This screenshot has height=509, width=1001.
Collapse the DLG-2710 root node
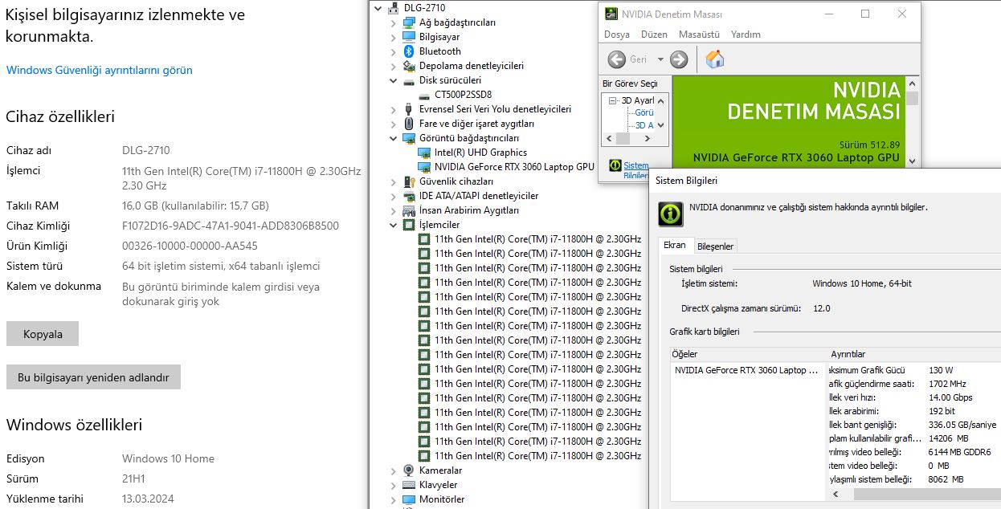point(378,8)
